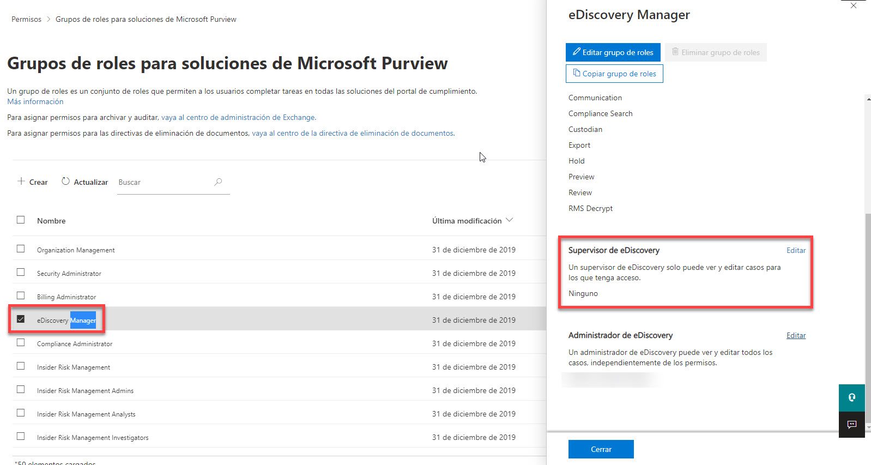The image size is (871, 465).
Task: Select the Insider Risk Management Analysts row
Action: pyautogui.click(x=86, y=414)
